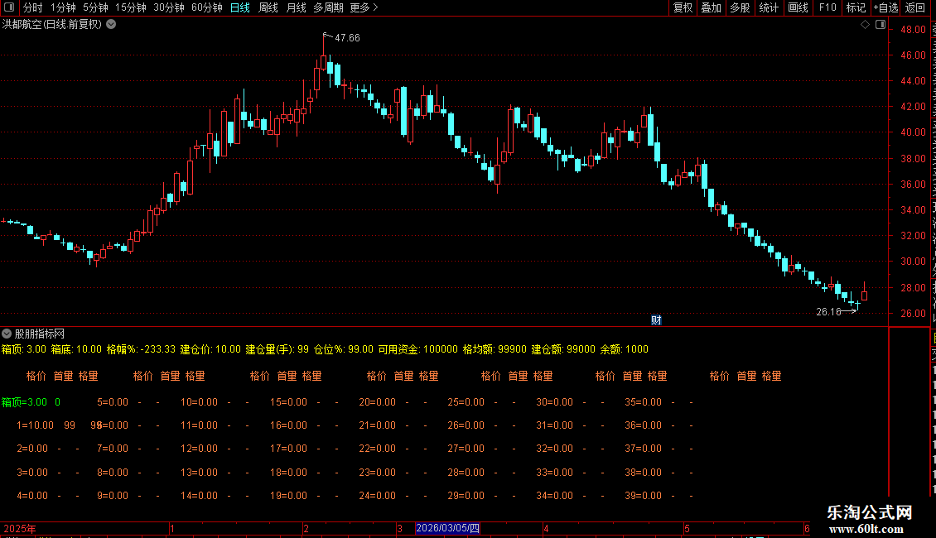The width and height of the screenshot is (936, 538).
Task: Add stock with +自选 button
Action: pos(885,7)
